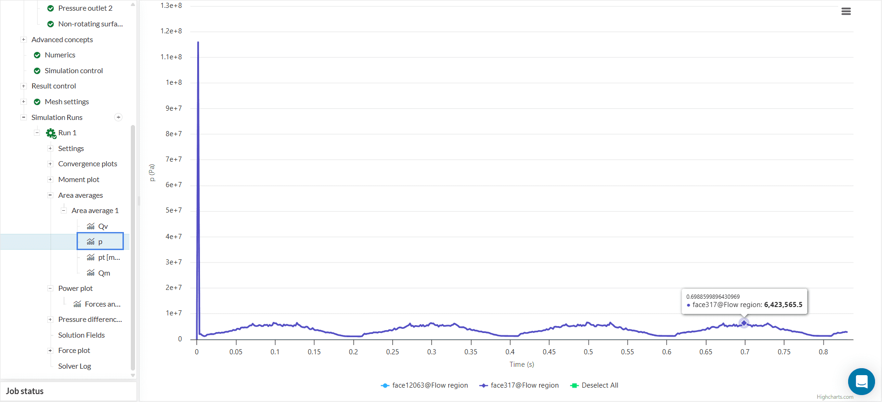Select Solution Fields in tree
Viewport: 882px width, 402px height.
[81, 335]
